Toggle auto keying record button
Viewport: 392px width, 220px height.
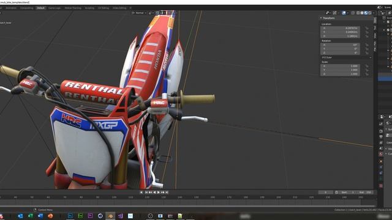click(x=141, y=193)
